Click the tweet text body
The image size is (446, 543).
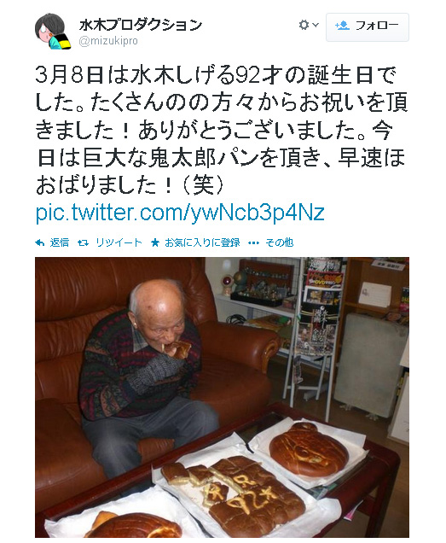[222, 131]
